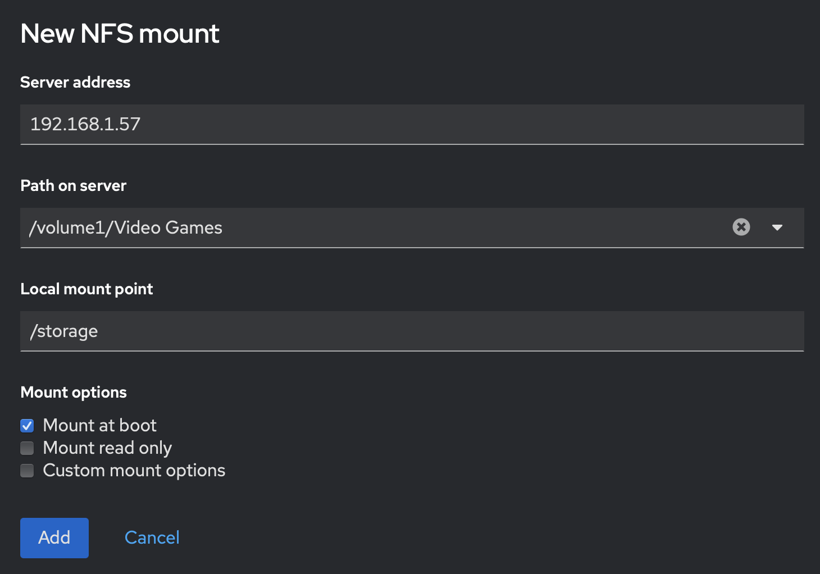Tick the Custom mount options checkbox
The height and width of the screenshot is (574, 820).
[27, 471]
